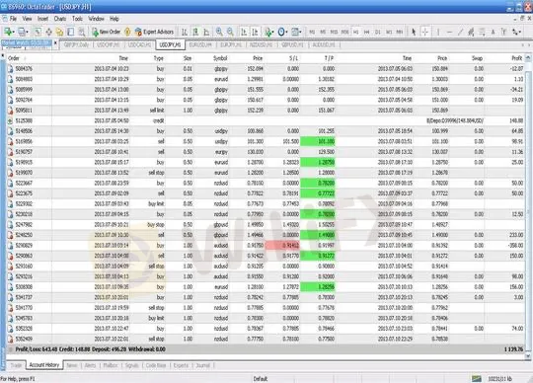Zoom in on the chart
Viewport: 533px width, 383px height.
219,32
